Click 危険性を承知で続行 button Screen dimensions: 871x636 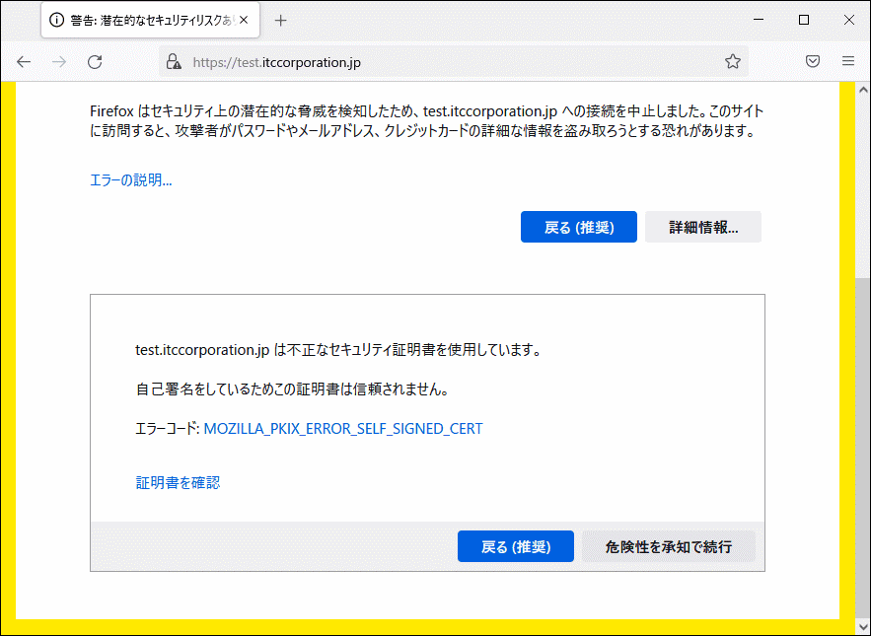669,546
